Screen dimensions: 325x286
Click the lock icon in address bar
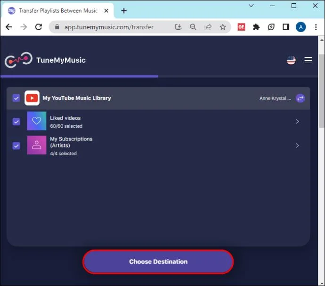57,27
